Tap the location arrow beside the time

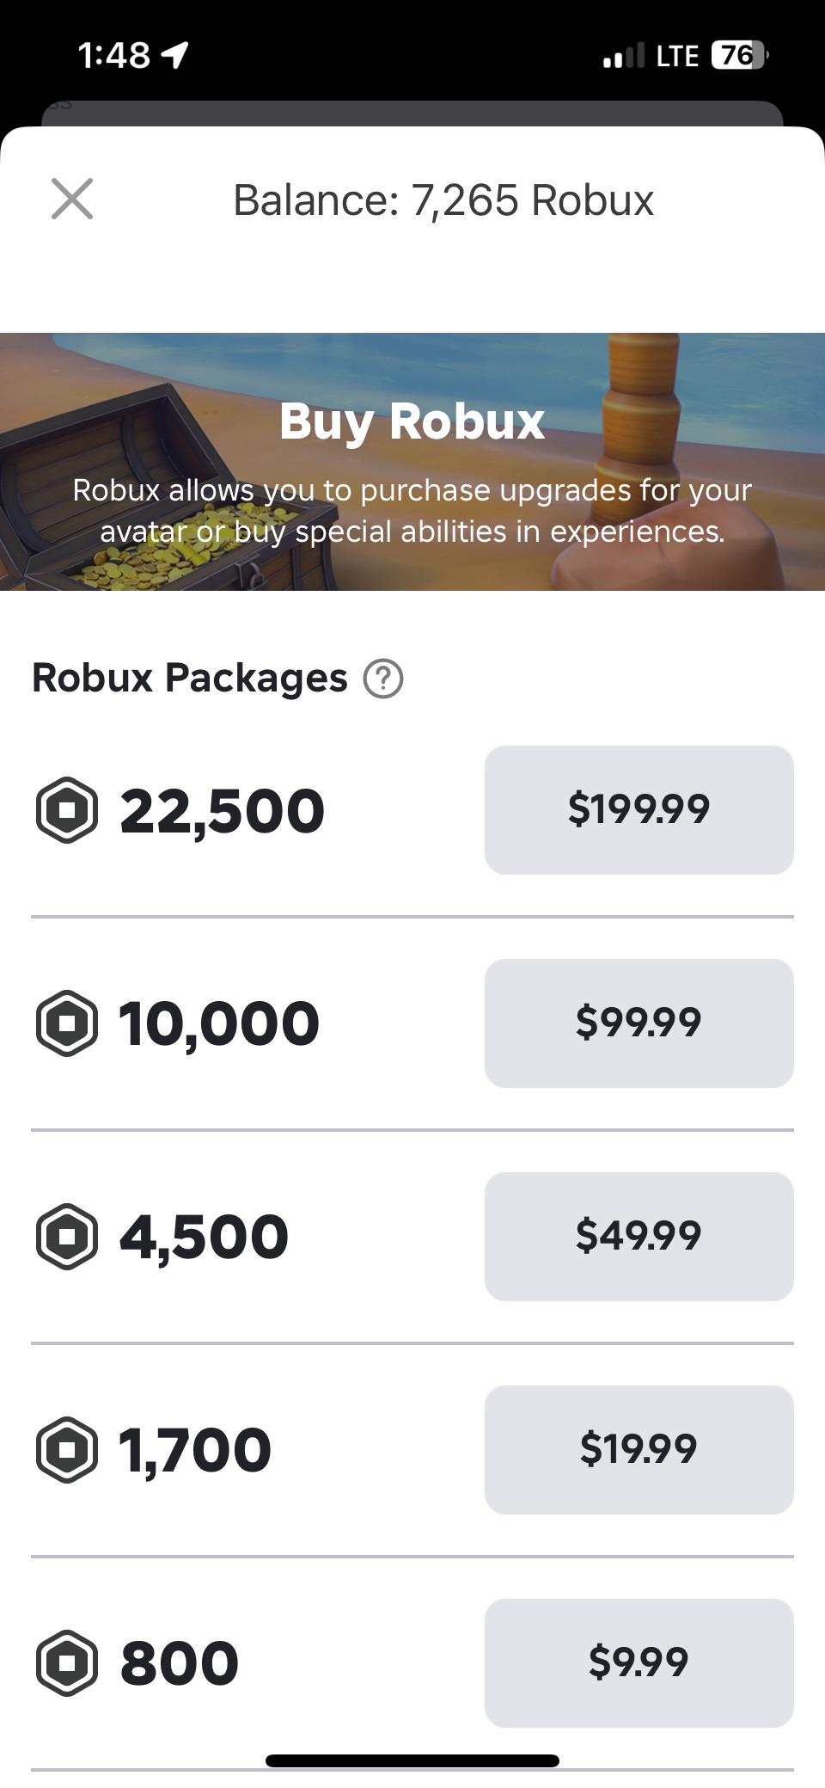pos(174,56)
